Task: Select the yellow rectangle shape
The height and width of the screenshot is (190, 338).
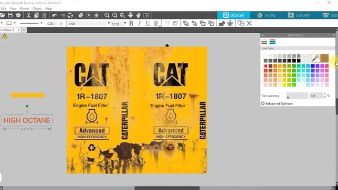Action: pyautogui.click(x=27, y=96)
